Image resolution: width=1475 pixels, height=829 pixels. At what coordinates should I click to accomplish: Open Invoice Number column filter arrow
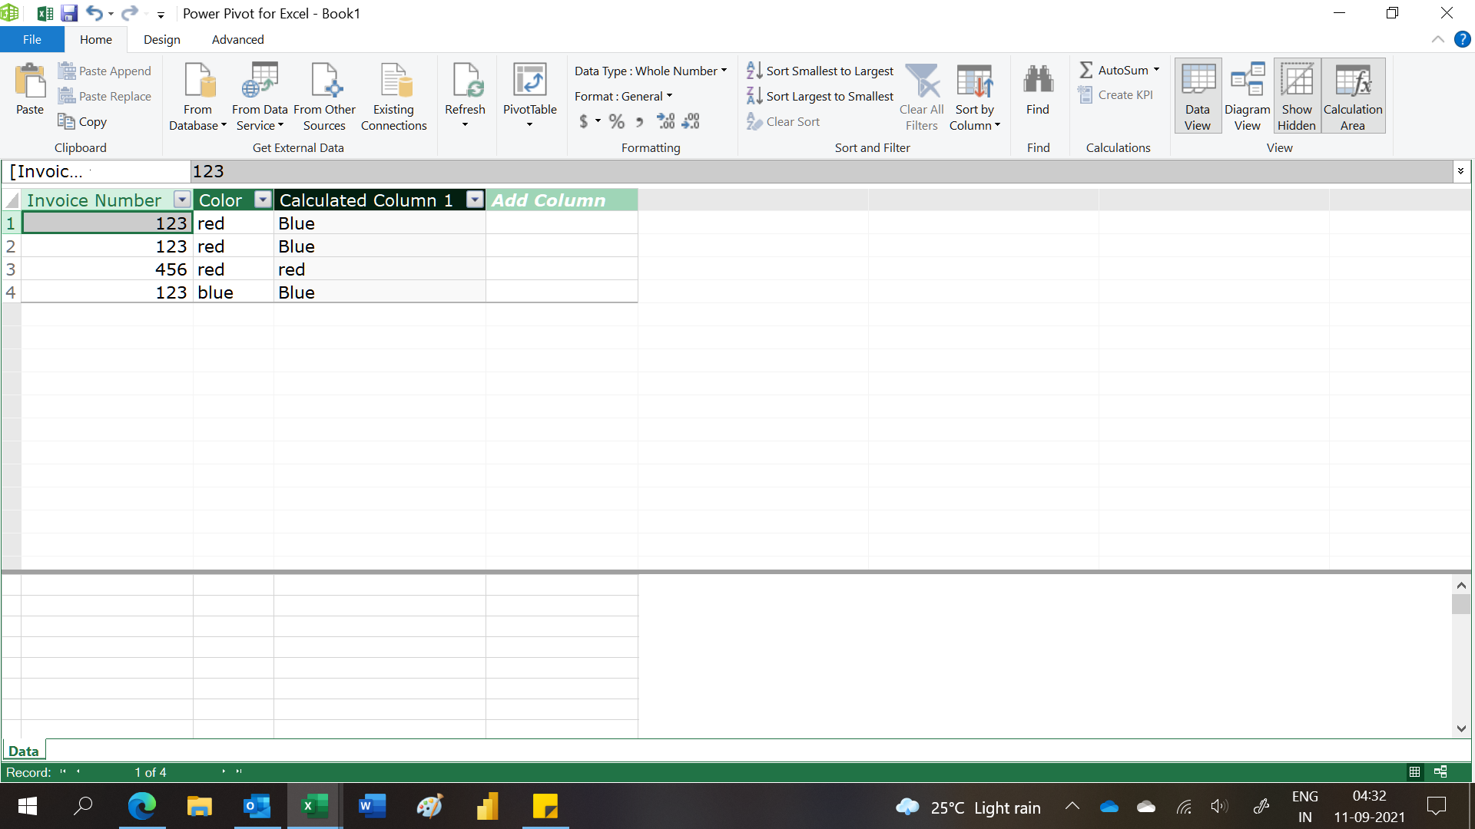click(x=182, y=200)
